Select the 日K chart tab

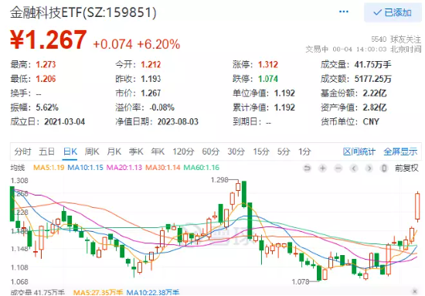pos(70,151)
